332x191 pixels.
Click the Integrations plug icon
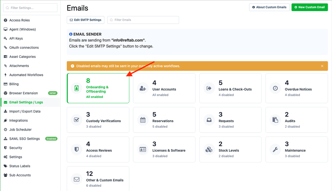(6, 121)
